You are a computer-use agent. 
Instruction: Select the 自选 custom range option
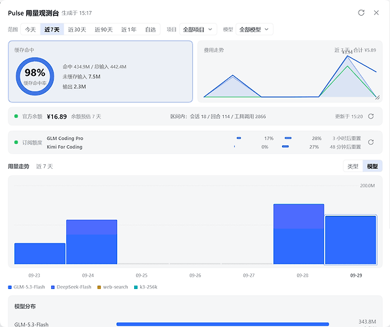[151, 29]
